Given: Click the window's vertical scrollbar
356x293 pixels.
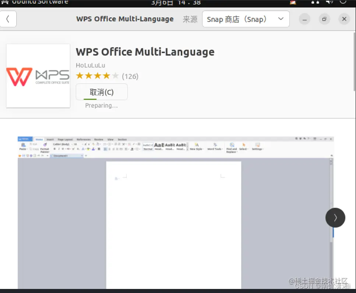Looking at the screenshot, I should click(354, 62).
